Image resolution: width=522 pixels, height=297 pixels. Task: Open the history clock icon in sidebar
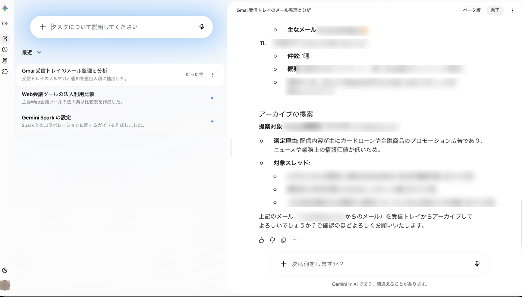(5, 50)
